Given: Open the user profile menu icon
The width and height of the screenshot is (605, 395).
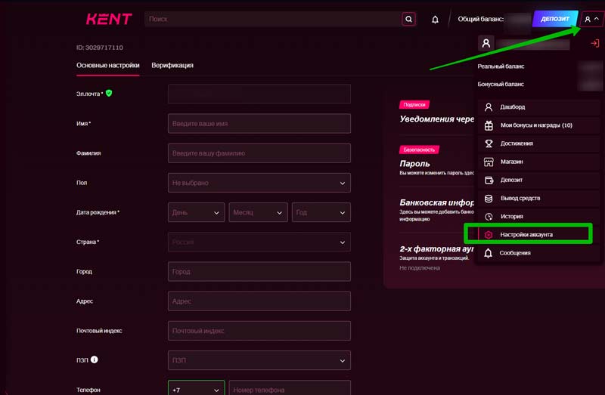Looking at the screenshot, I should (591, 19).
